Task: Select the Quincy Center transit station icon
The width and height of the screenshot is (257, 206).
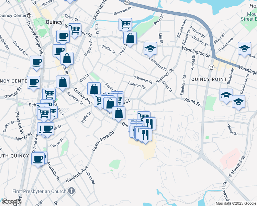Action: [29, 15]
